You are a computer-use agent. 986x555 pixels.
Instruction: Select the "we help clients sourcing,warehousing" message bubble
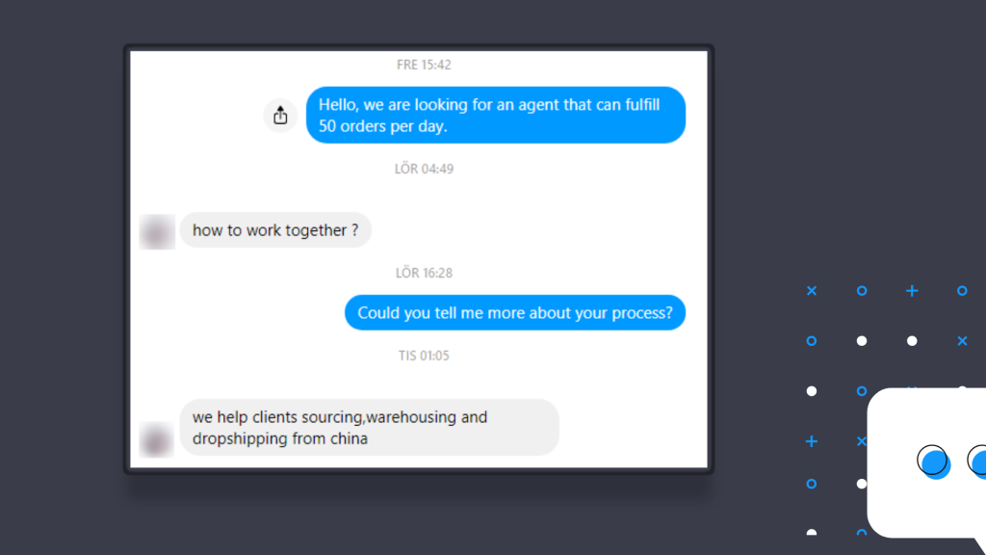point(369,427)
